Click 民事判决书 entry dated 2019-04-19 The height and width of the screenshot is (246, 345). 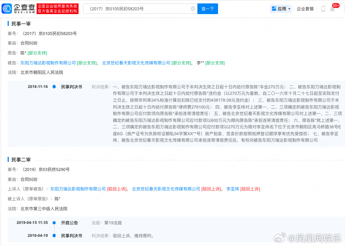click(72, 236)
